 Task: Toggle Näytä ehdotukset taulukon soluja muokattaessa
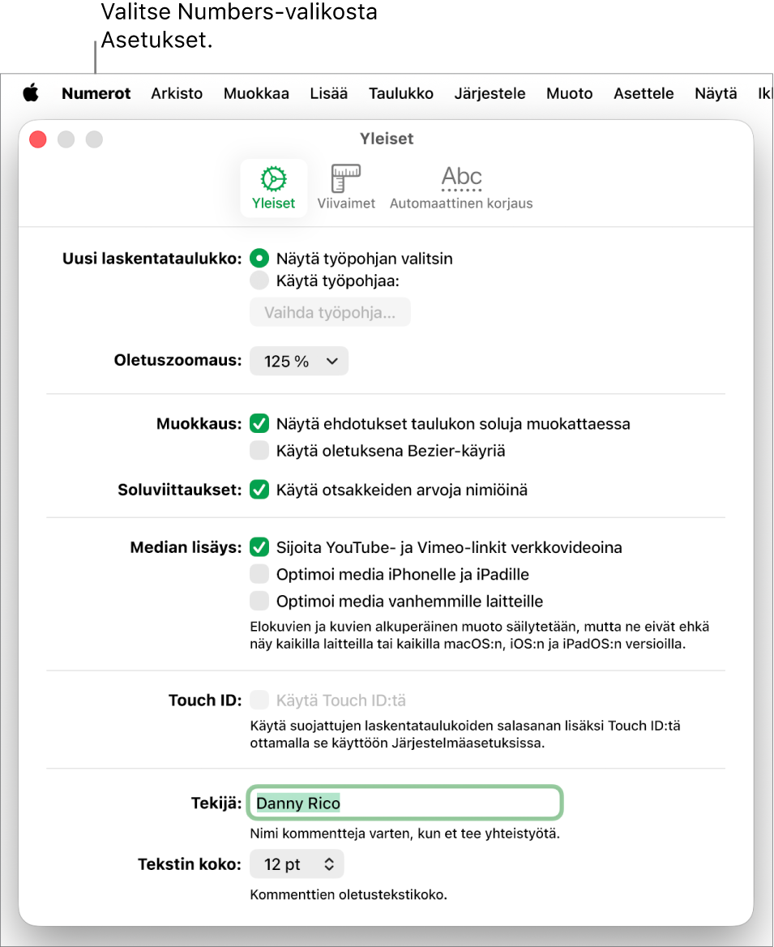259,424
